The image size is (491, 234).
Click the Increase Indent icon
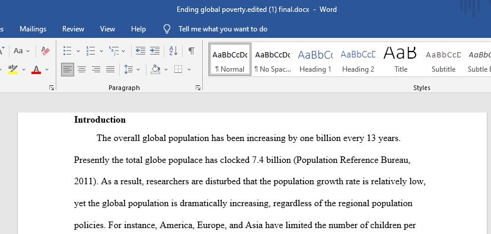coord(154,51)
